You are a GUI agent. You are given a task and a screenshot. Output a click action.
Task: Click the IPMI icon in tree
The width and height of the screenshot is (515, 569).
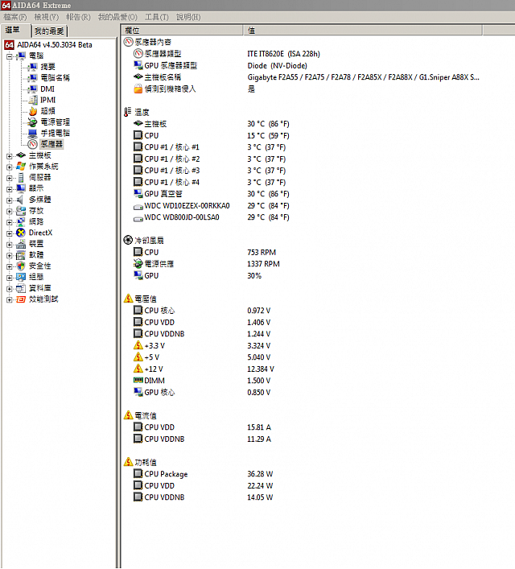pos(33,100)
